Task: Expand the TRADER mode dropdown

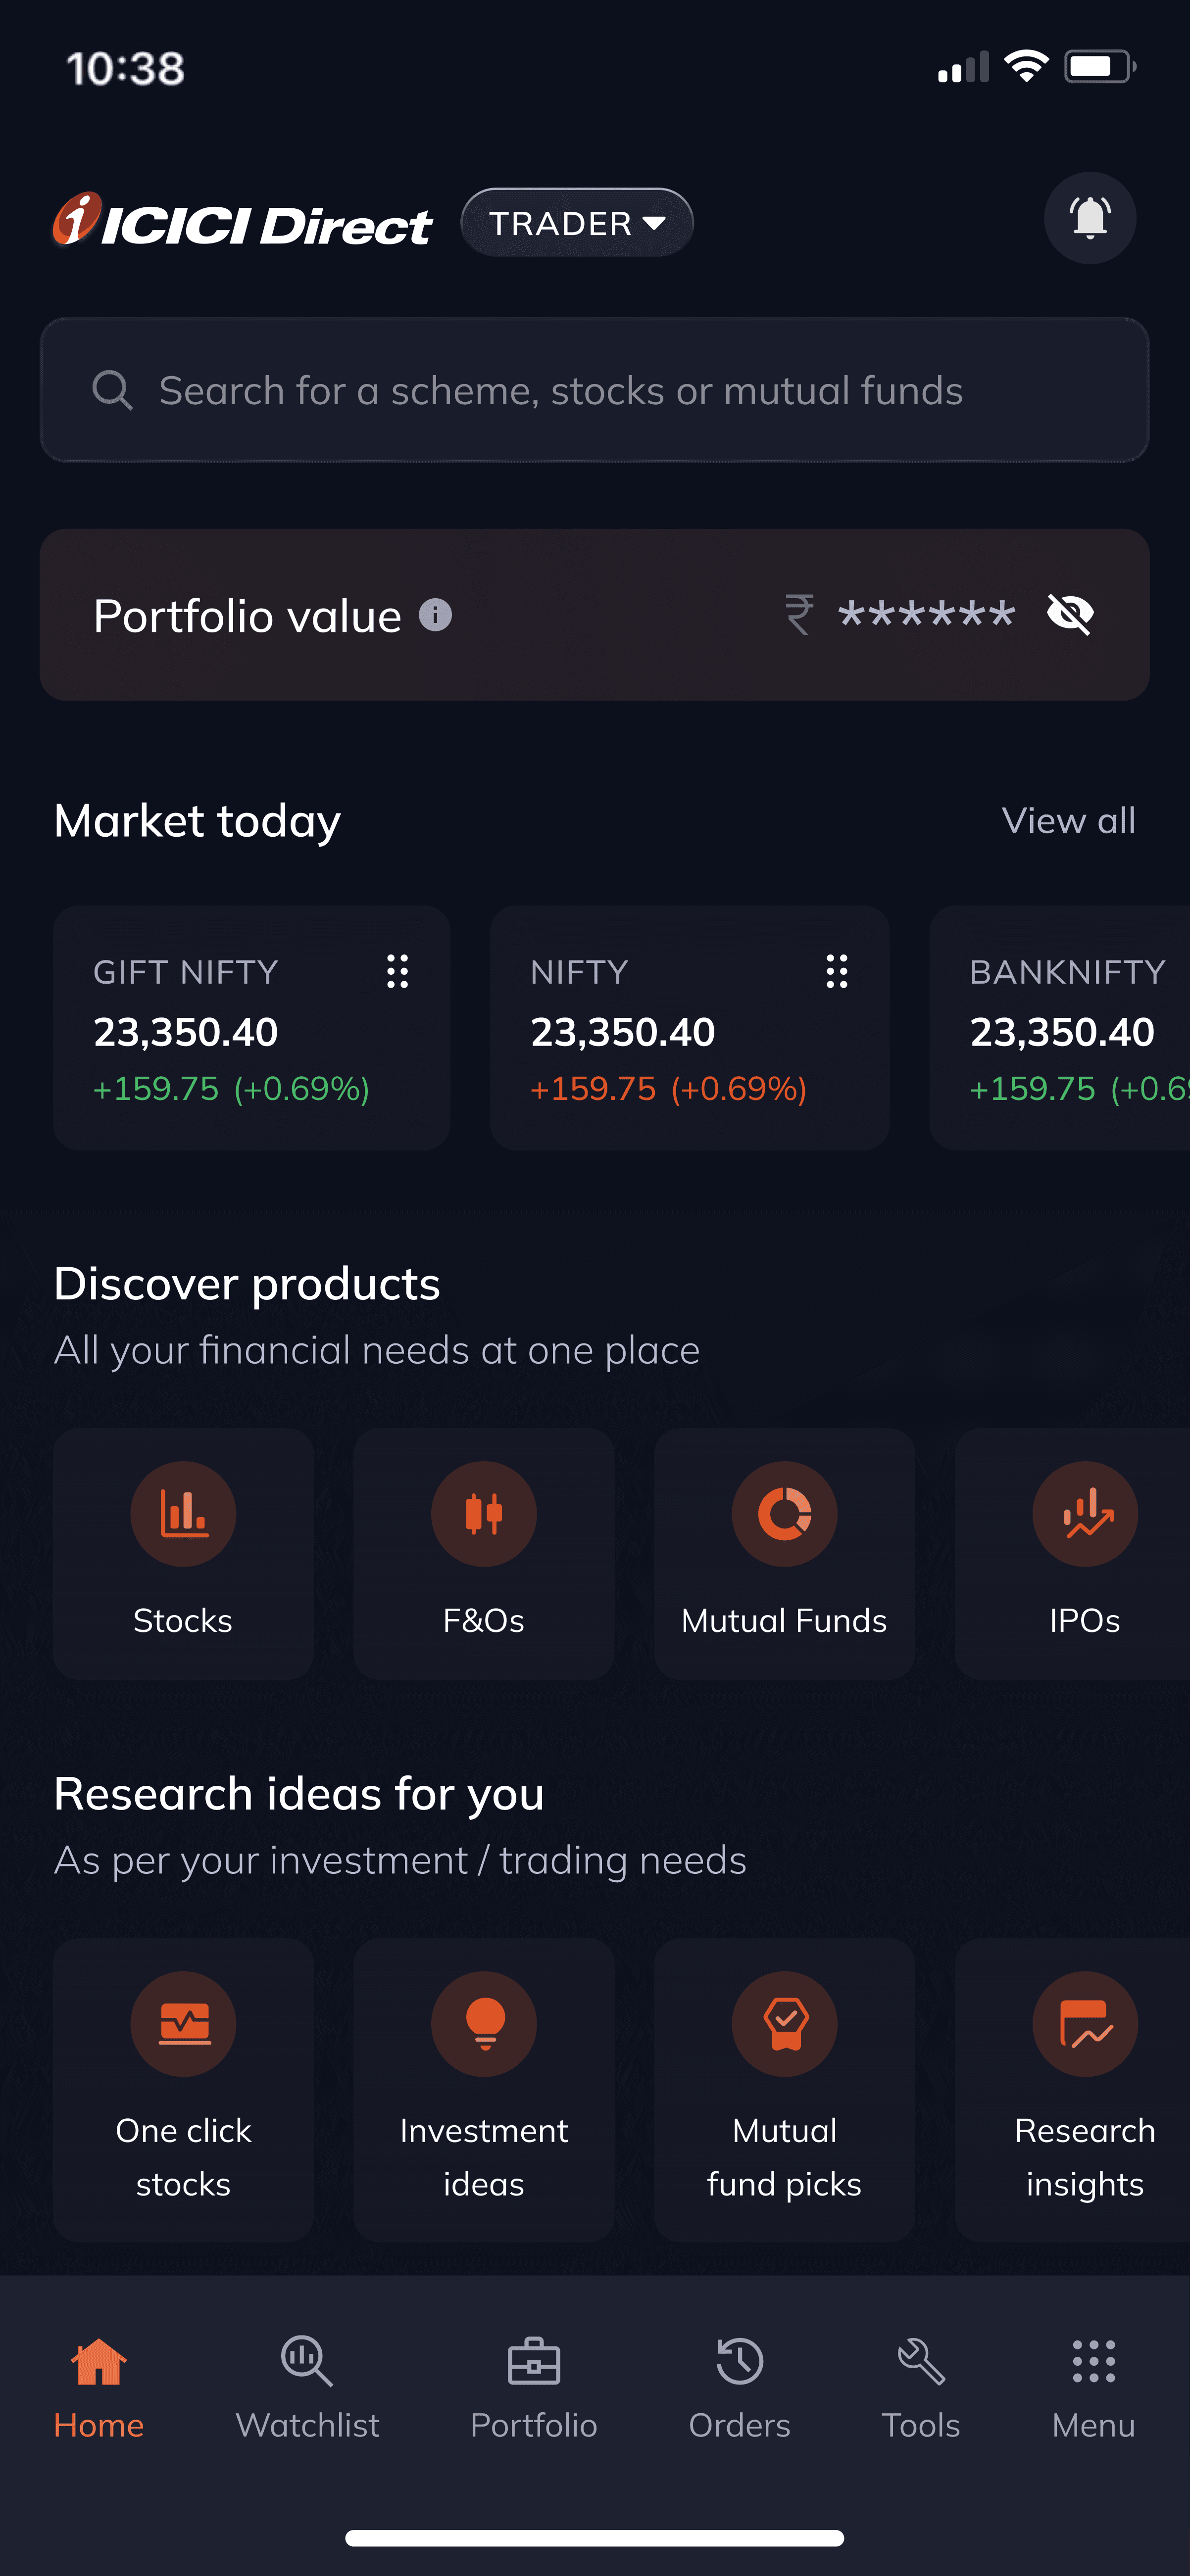Action: (x=577, y=223)
